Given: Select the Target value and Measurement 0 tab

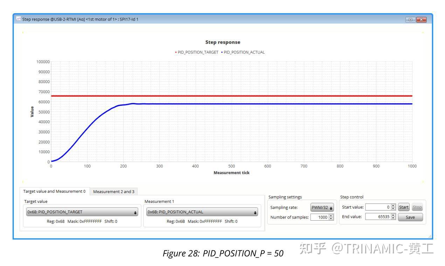Looking at the screenshot, I should click(x=55, y=192).
